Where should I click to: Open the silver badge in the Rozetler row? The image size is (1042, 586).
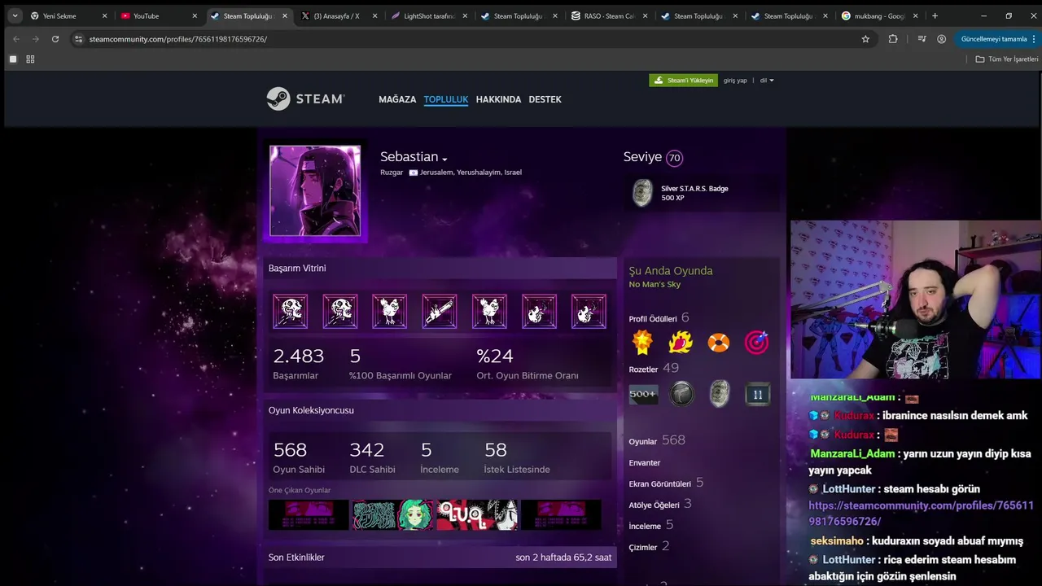720,395
